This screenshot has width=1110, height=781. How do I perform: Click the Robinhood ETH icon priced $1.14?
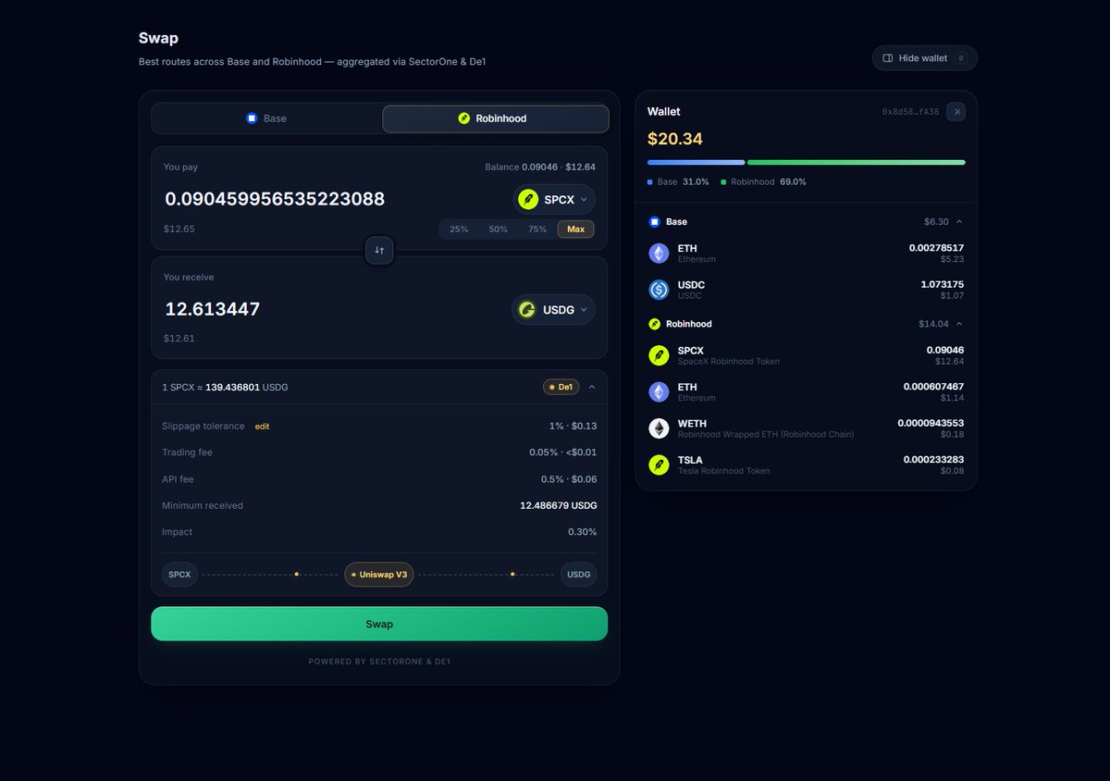click(x=659, y=391)
